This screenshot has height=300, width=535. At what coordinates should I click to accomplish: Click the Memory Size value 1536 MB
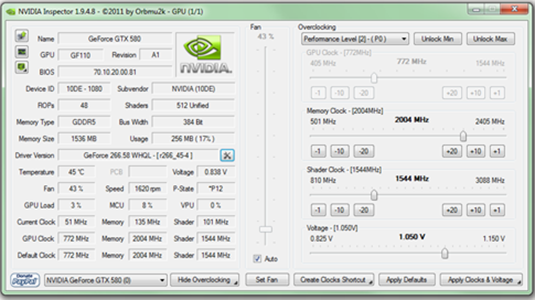[x=84, y=138]
